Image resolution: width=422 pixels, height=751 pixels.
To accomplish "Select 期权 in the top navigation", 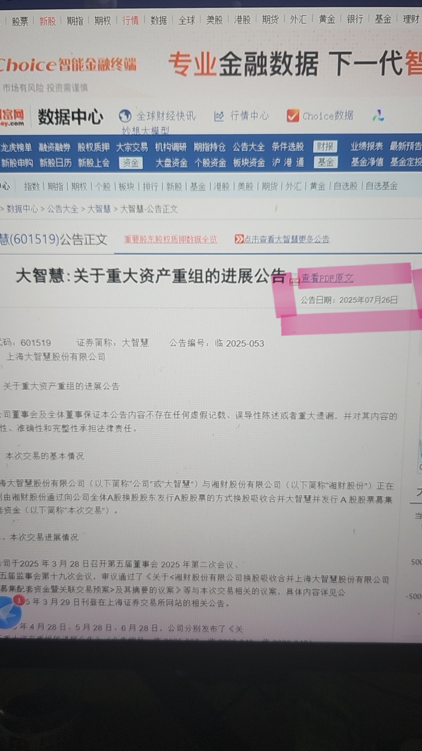I will coord(103,20).
